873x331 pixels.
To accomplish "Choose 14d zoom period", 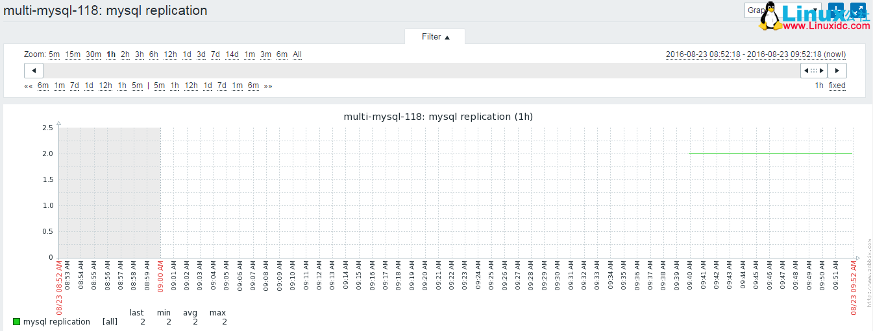I will [232, 54].
